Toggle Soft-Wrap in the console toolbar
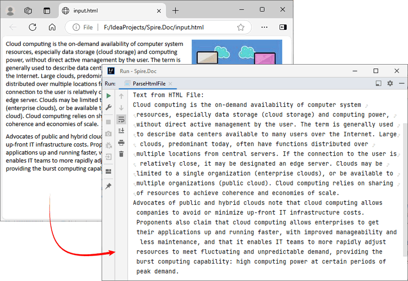Viewport: 408px width, 281px height. (x=121, y=119)
